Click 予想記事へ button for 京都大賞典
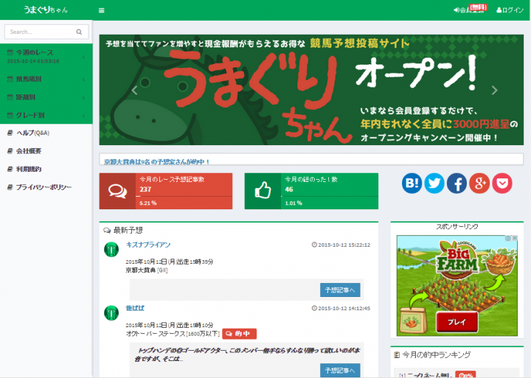The height and width of the screenshot is (378, 531). 340,290
